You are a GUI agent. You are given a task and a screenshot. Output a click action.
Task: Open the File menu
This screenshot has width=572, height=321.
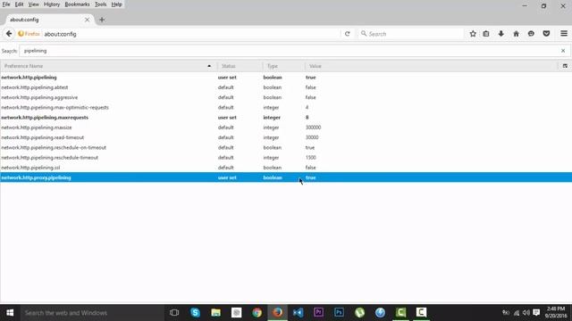pos(6,4)
